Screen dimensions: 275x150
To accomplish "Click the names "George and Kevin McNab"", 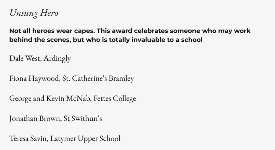I will (50, 98).
